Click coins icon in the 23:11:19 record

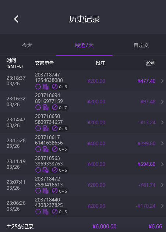(x=46, y=170)
